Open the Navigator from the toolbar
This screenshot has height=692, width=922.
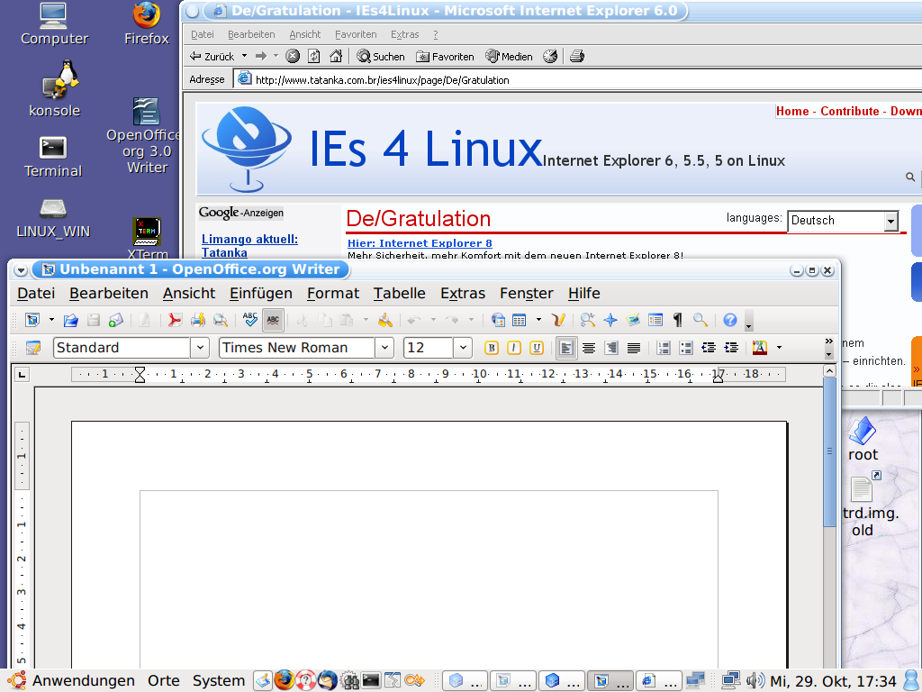point(610,320)
